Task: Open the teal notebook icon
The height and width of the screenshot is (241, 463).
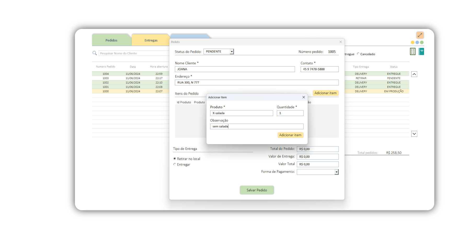Action: click(421, 52)
